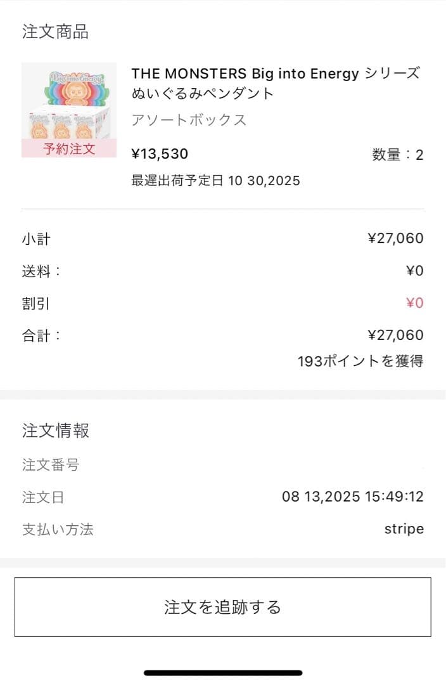
Task: Click the 最遅出荷予定日 shipping date line
Action: click(x=215, y=181)
